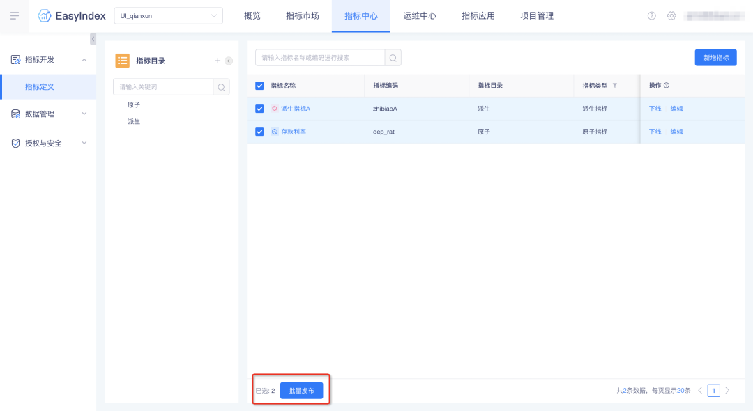Image resolution: width=753 pixels, height=411 pixels.
Task: Collapse the 指标开发 menu chevron
Action: click(x=84, y=60)
